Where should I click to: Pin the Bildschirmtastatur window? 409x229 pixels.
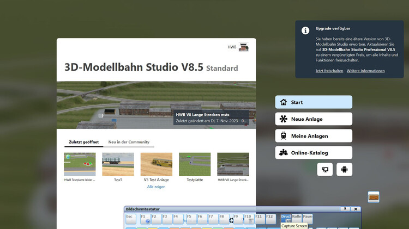pyautogui.click(x=345, y=209)
